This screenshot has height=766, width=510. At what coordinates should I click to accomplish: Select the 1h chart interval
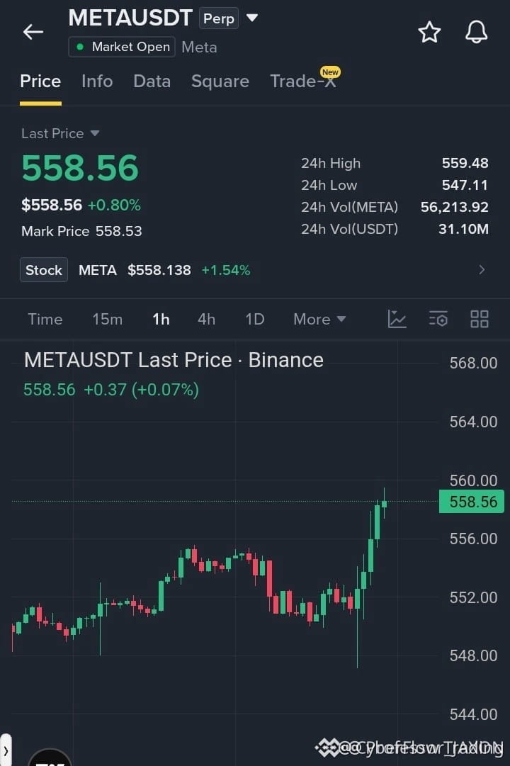tap(161, 319)
